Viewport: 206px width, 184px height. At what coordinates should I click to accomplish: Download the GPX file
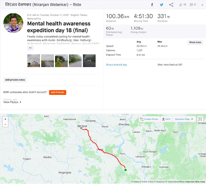(x=166, y=119)
